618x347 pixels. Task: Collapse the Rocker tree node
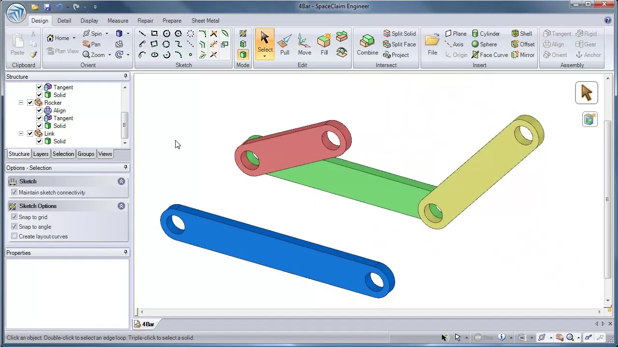click(21, 103)
